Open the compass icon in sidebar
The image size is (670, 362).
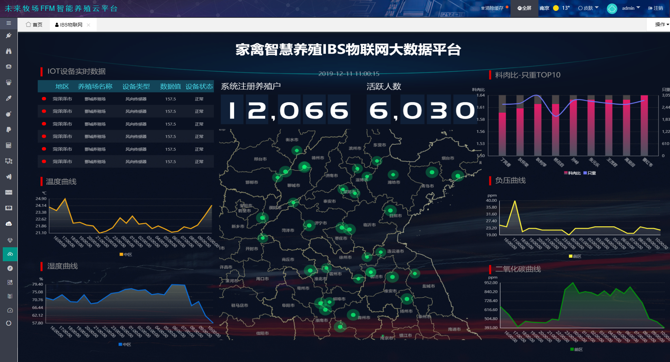10,268
